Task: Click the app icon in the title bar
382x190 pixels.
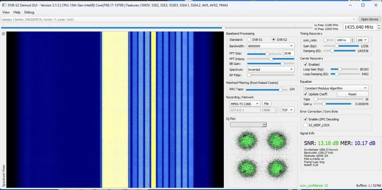Action: [x=4, y=5]
